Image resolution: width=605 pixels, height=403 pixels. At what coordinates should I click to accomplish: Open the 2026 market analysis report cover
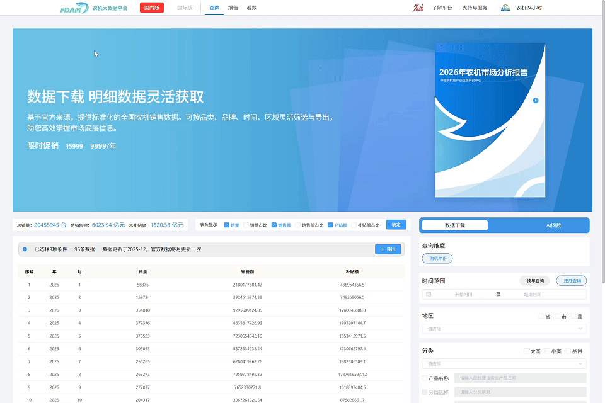coord(489,120)
